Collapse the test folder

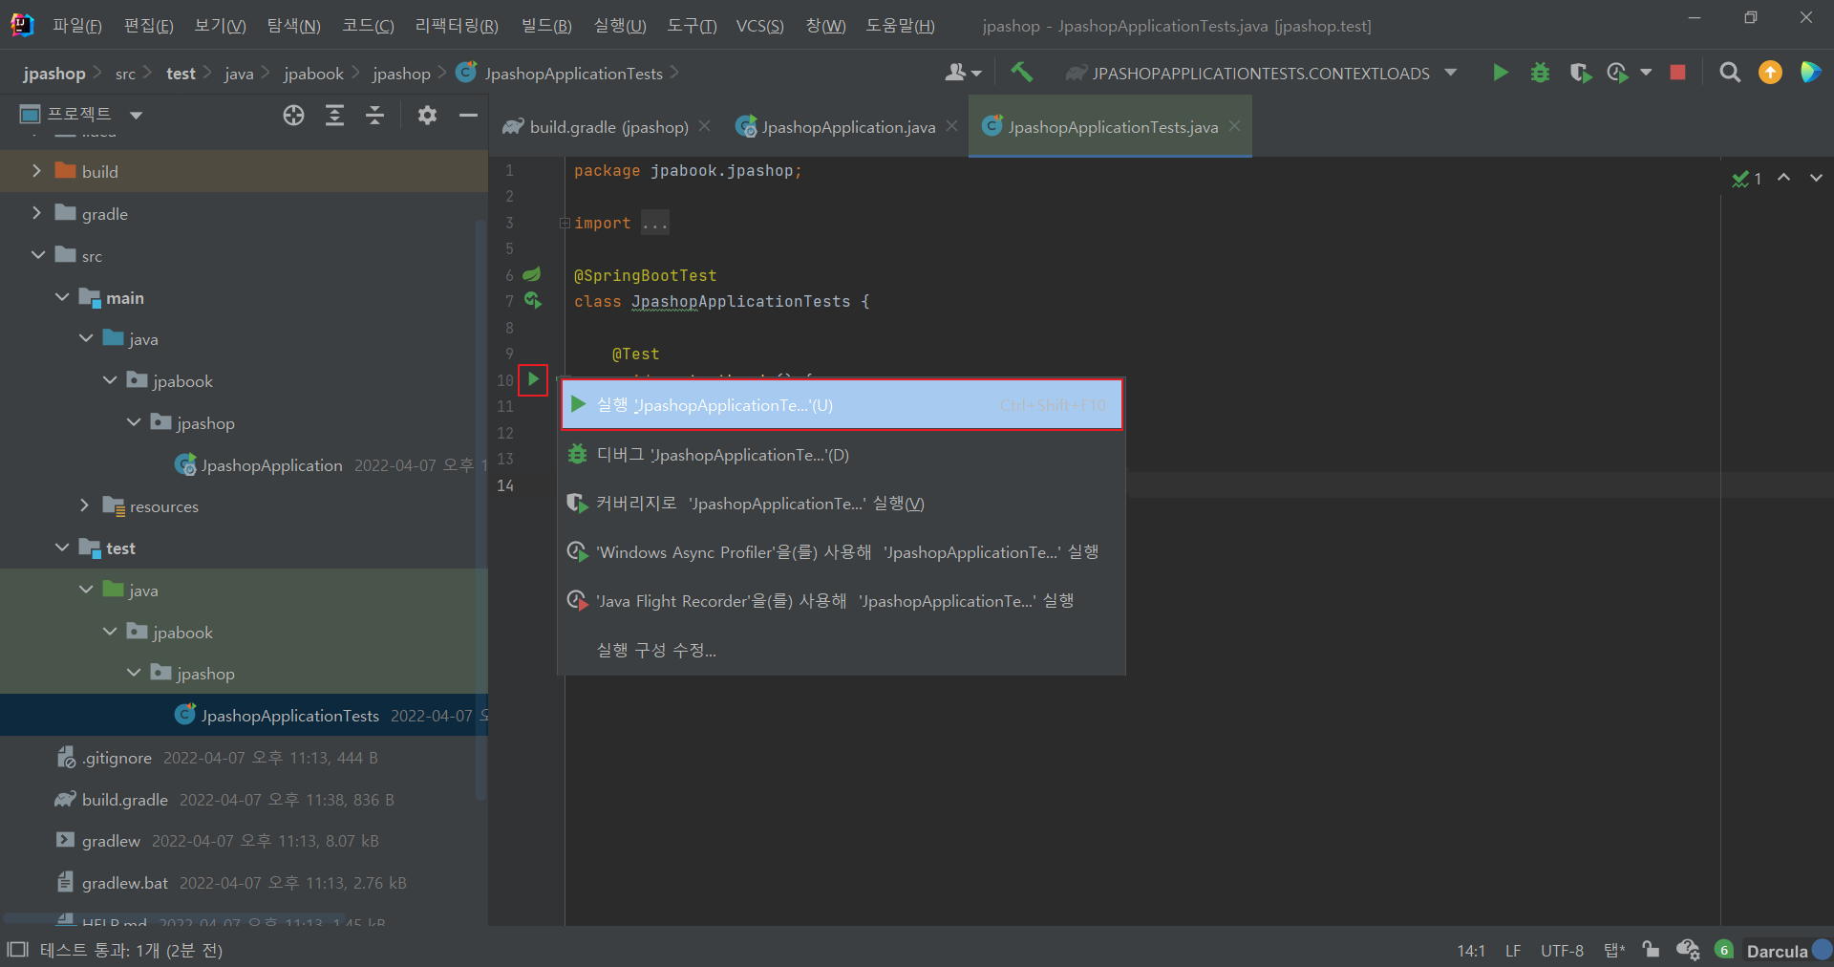pyautogui.click(x=62, y=548)
